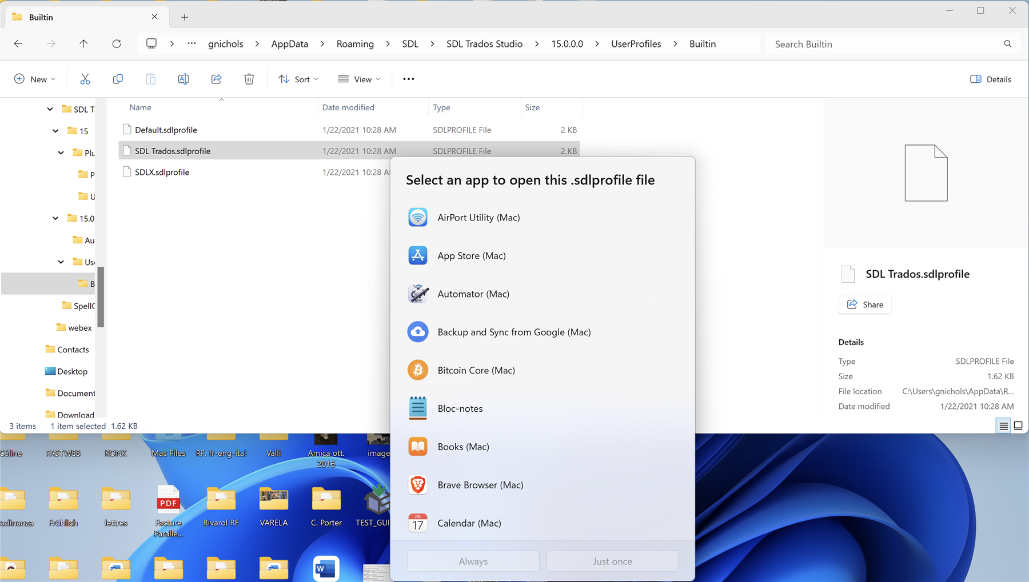Click the Rename icon
1029x582 pixels.
pos(184,79)
